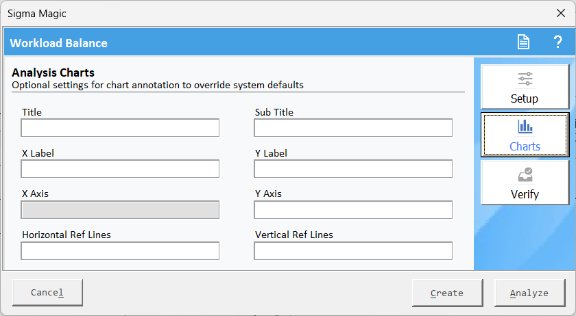
Task: Select the Vertical Ref Lines field
Action: pos(353,251)
